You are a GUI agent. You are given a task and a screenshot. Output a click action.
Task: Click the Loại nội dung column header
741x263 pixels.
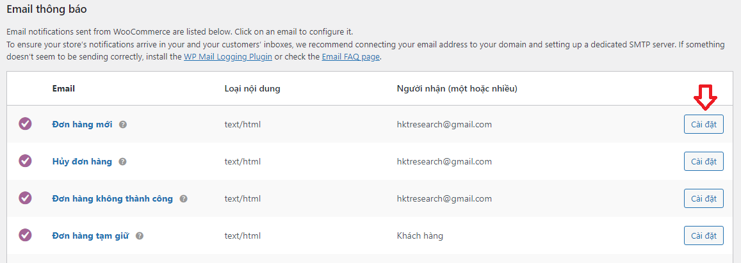[252, 89]
